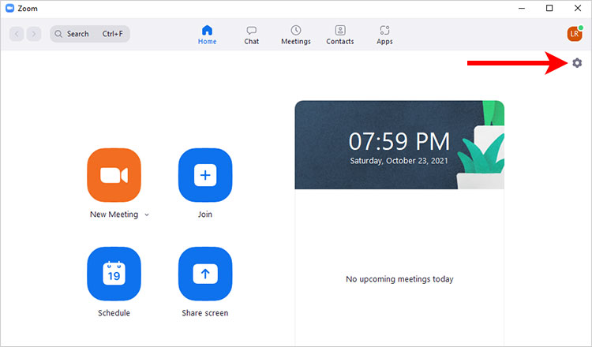
Task: Go to the Meetings tab
Action: coord(296,35)
